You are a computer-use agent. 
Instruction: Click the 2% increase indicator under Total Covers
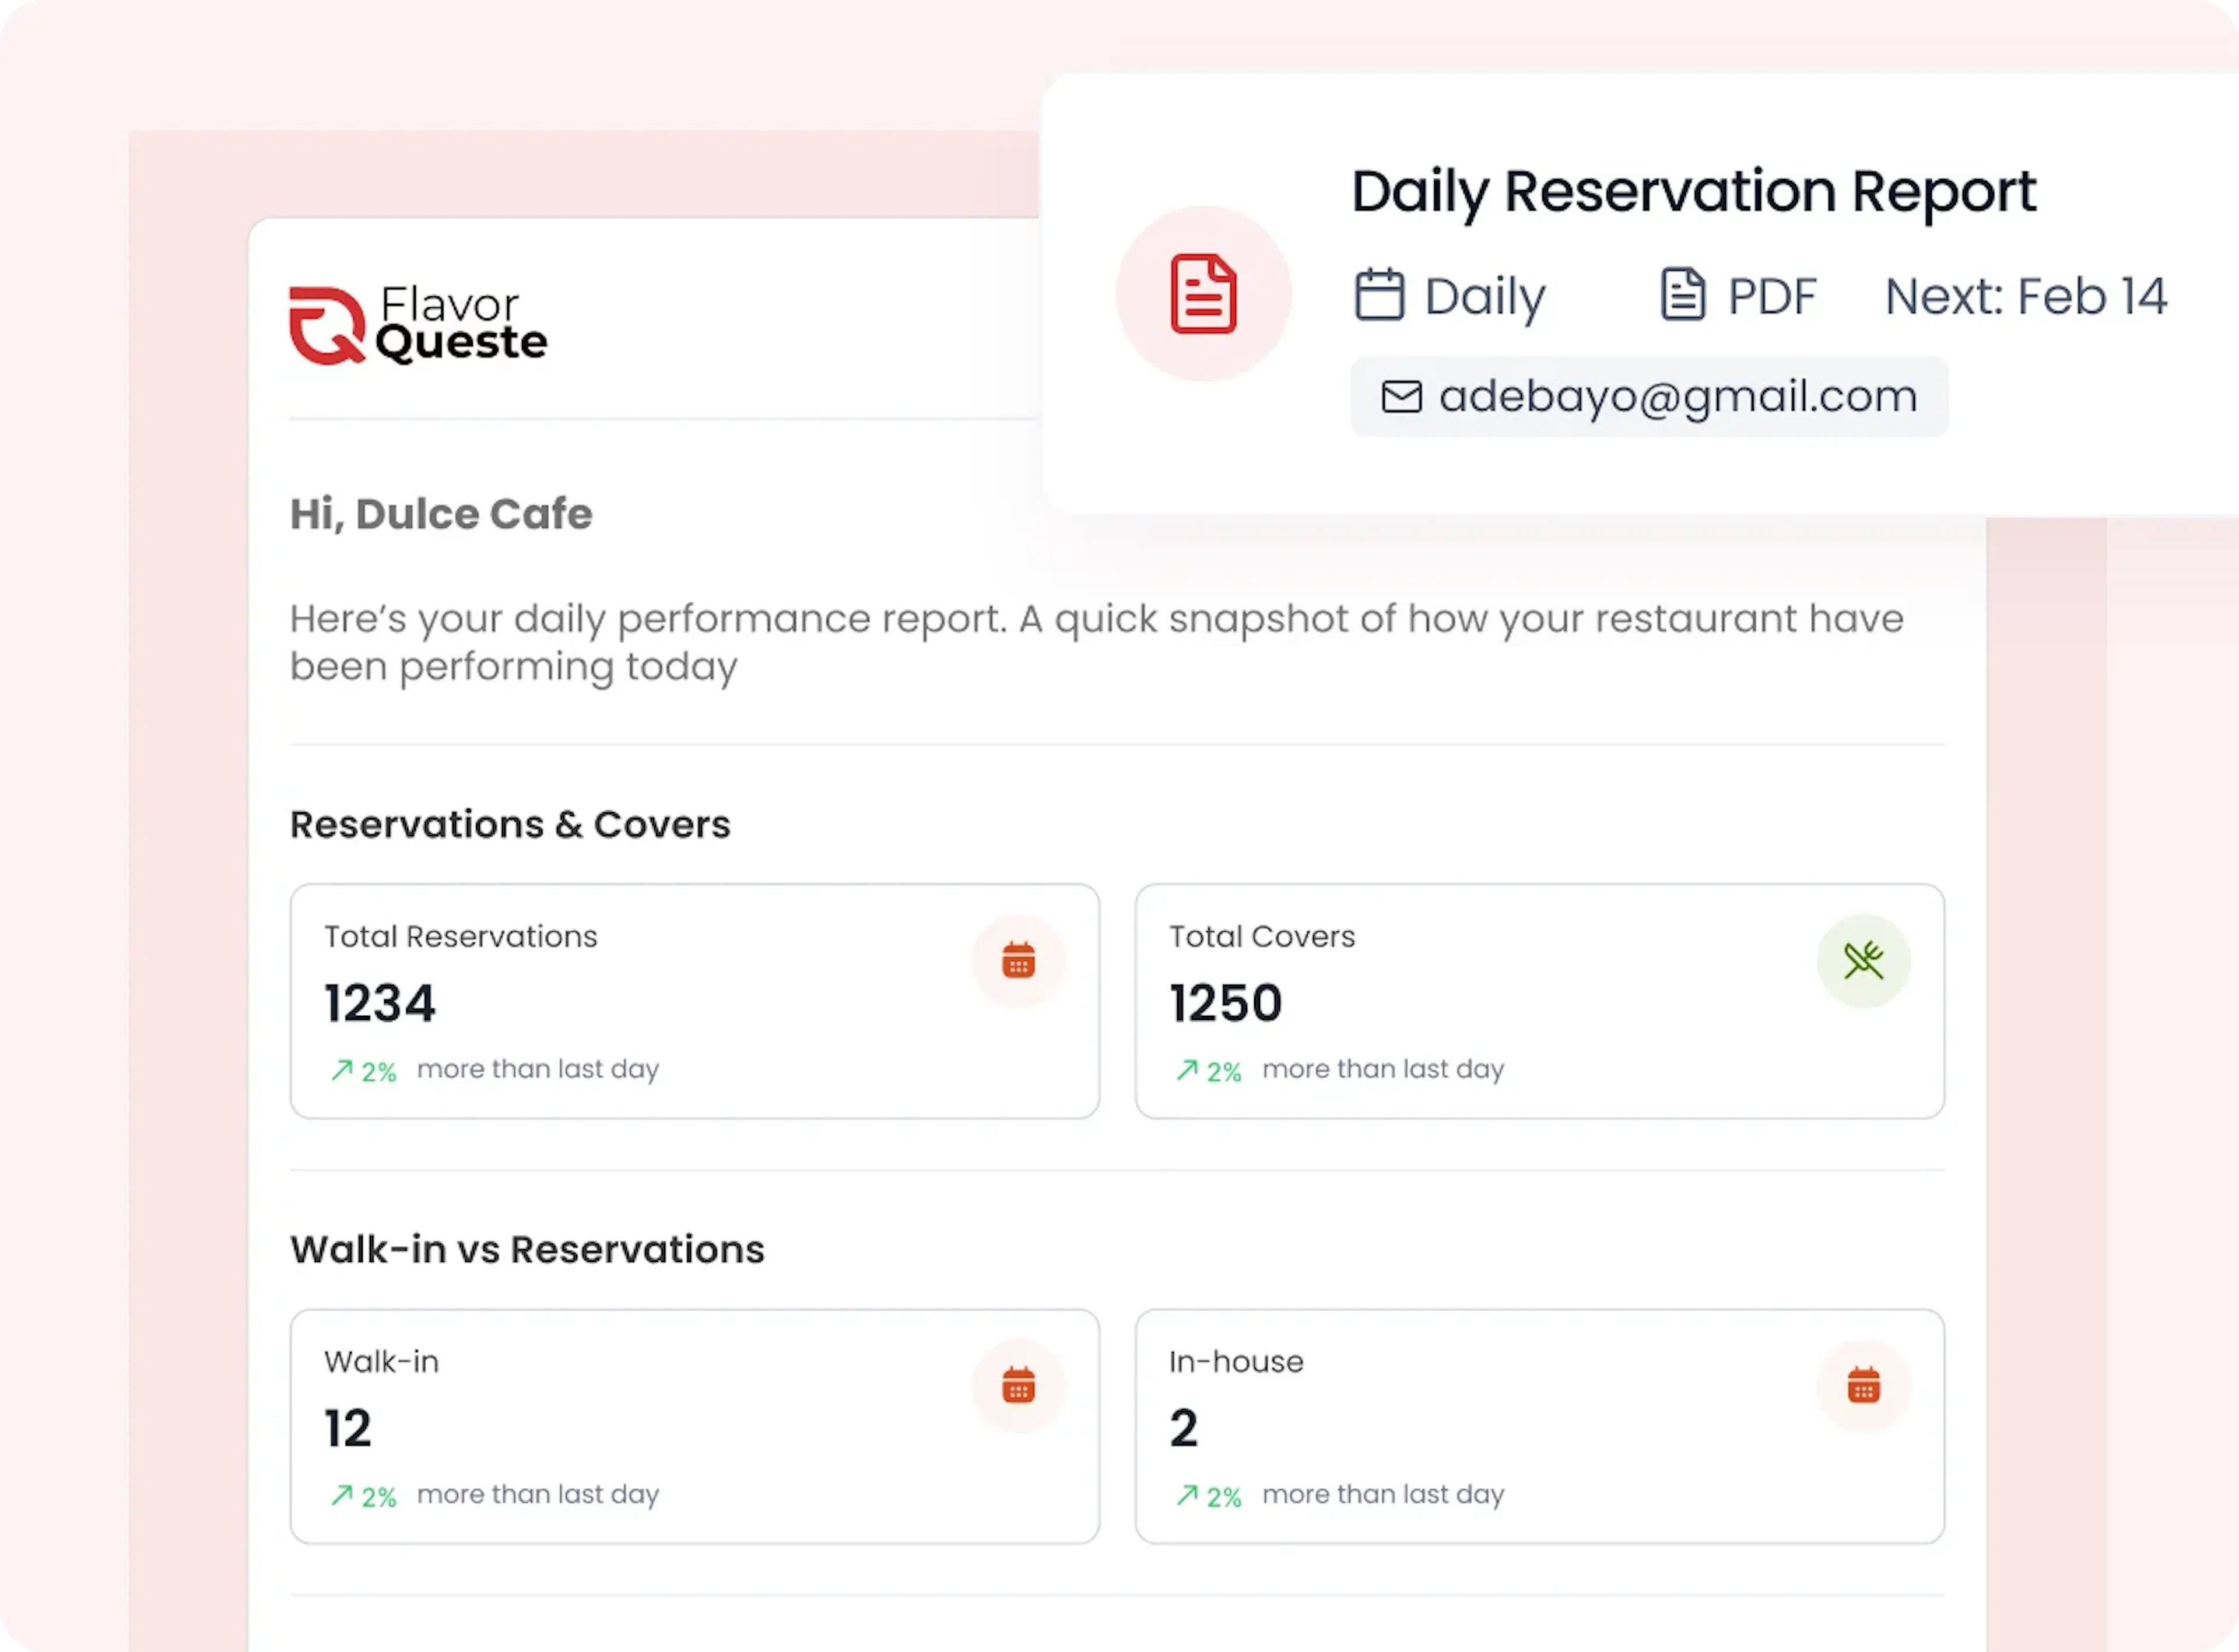[1209, 1071]
